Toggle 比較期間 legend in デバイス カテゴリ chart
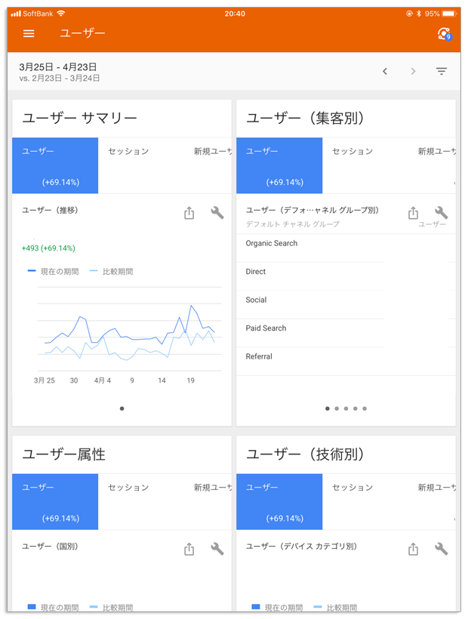This screenshot has width=468, height=619. tap(335, 607)
